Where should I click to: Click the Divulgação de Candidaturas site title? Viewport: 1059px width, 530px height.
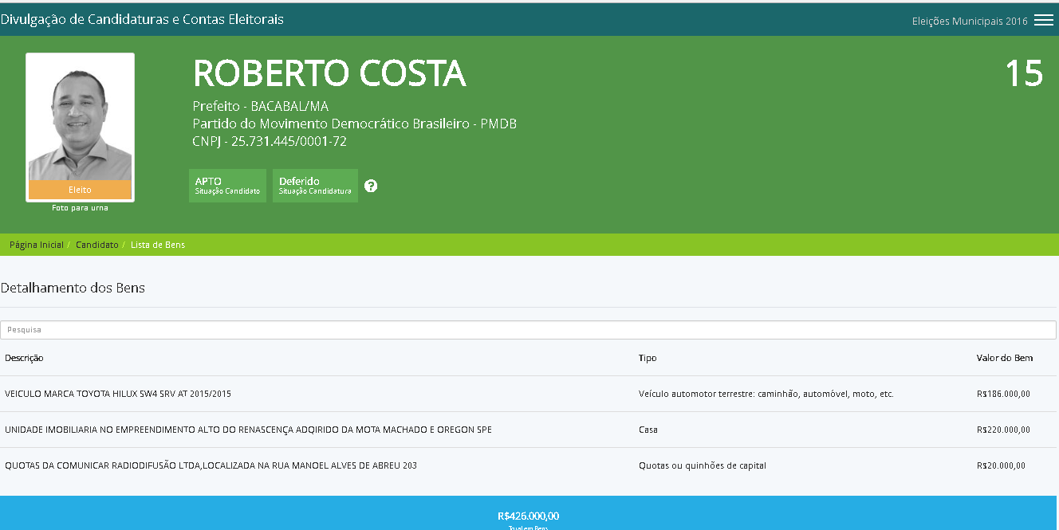pyautogui.click(x=142, y=19)
